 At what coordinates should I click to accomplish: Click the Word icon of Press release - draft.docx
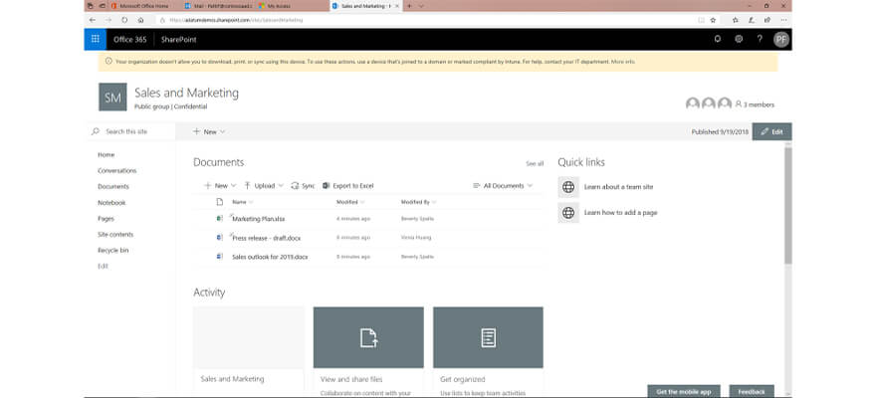click(x=220, y=238)
